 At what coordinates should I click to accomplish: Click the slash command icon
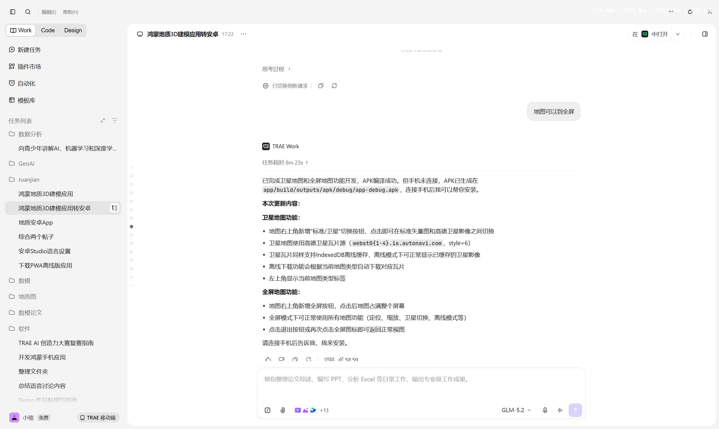(267, 410)
